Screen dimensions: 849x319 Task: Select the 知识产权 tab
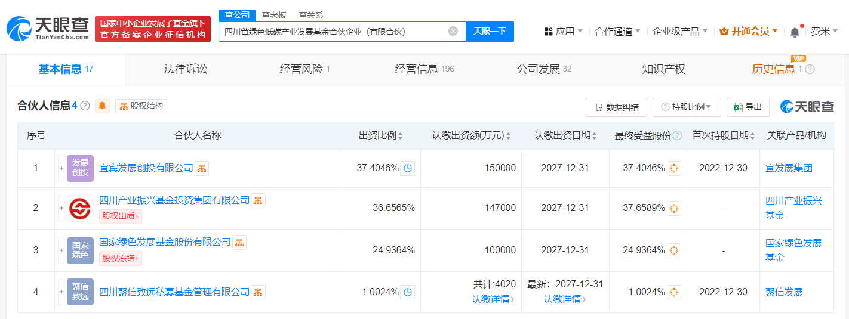pos(663,69)
